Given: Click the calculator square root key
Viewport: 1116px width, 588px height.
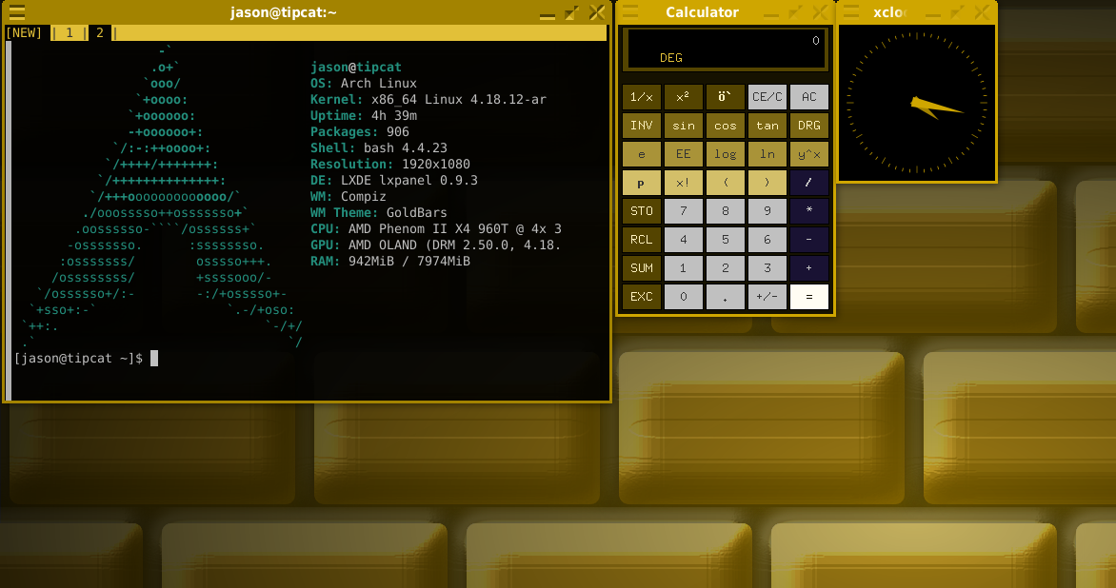Looking at the screenshot, I should [726, 97].
